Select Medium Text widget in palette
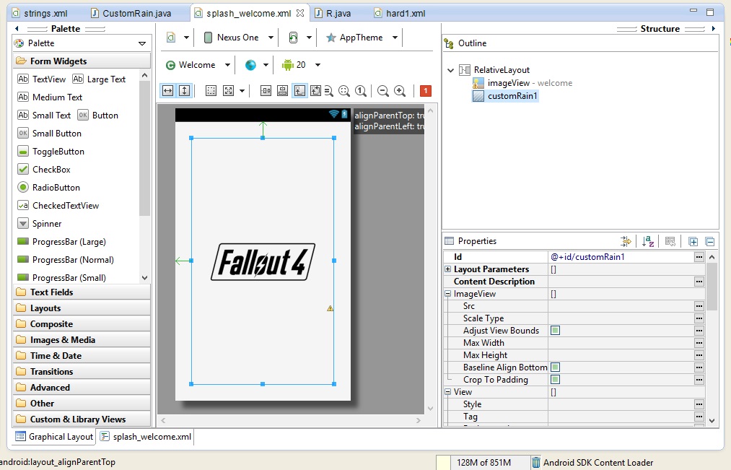This screenshot has width=731, height=470. (50, 97)
